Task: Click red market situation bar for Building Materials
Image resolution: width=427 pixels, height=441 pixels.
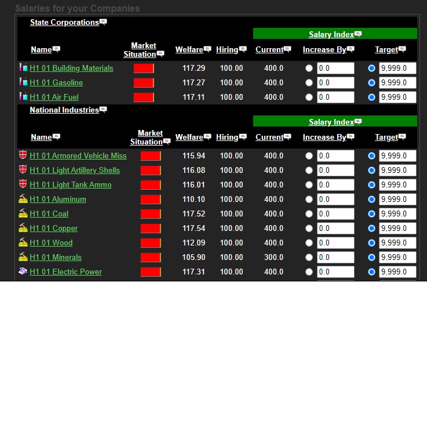Action: click(x=144, y=68)
